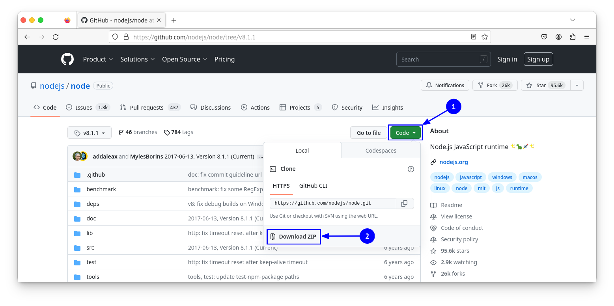The height and width of the screenshot is (306, 614).
Task: Select the Codespaces tab in the popup
Action: coord(381,150)
